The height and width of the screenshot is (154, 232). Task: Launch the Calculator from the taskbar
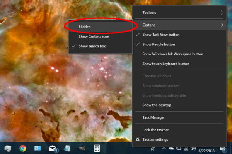click(97, 148)
